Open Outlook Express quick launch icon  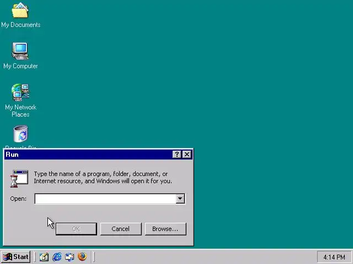tap(69, 257)
